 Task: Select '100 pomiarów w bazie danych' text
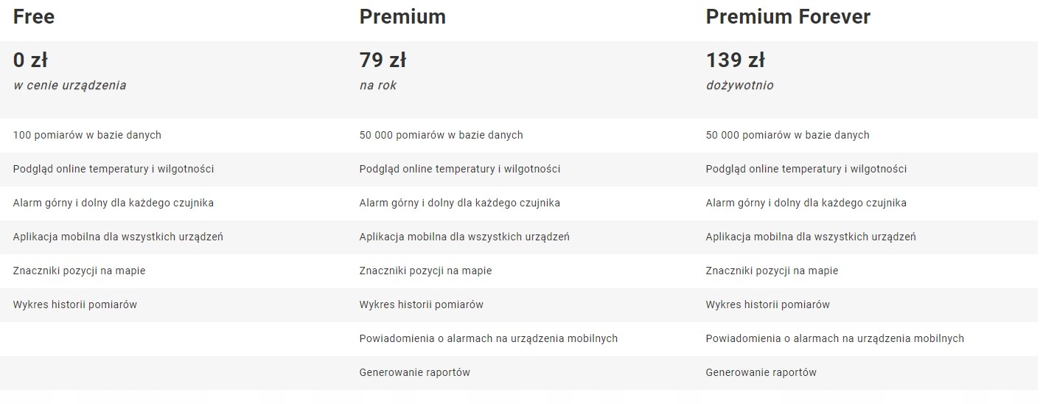87,135
